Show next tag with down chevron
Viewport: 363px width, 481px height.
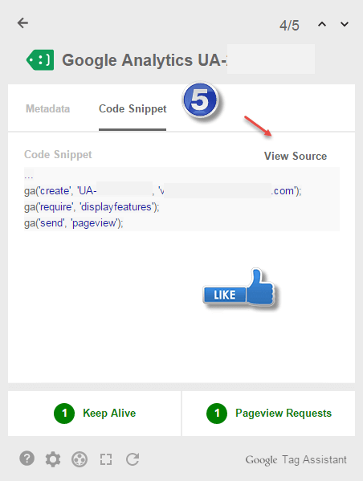point(345,24)
